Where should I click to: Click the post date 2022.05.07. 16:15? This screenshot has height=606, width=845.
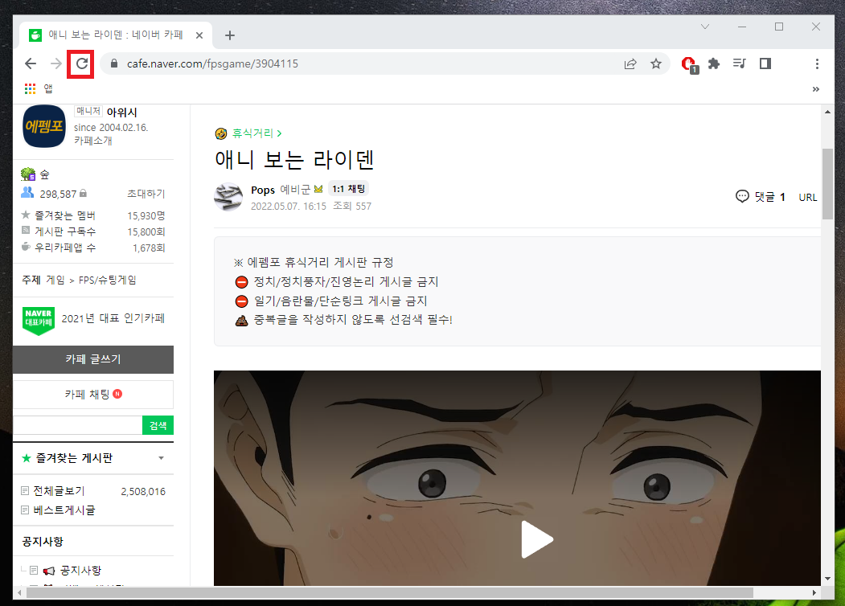tap(289, 207)
